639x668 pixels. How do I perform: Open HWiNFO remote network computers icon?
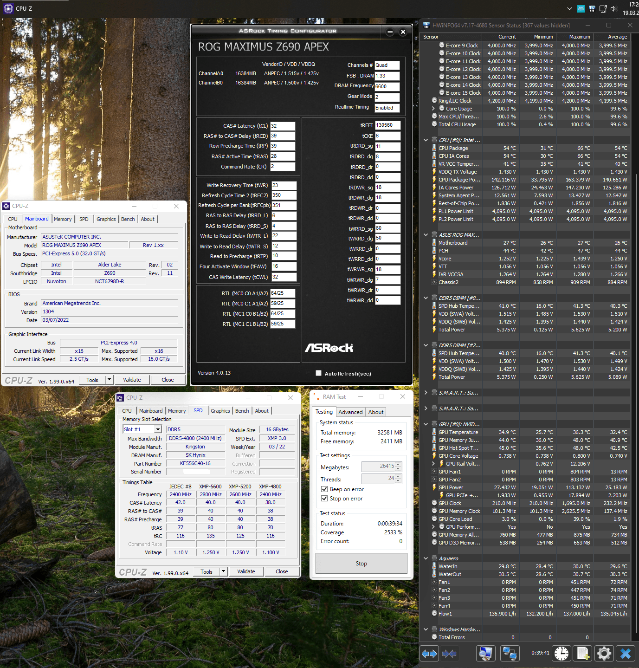(510, 654)
